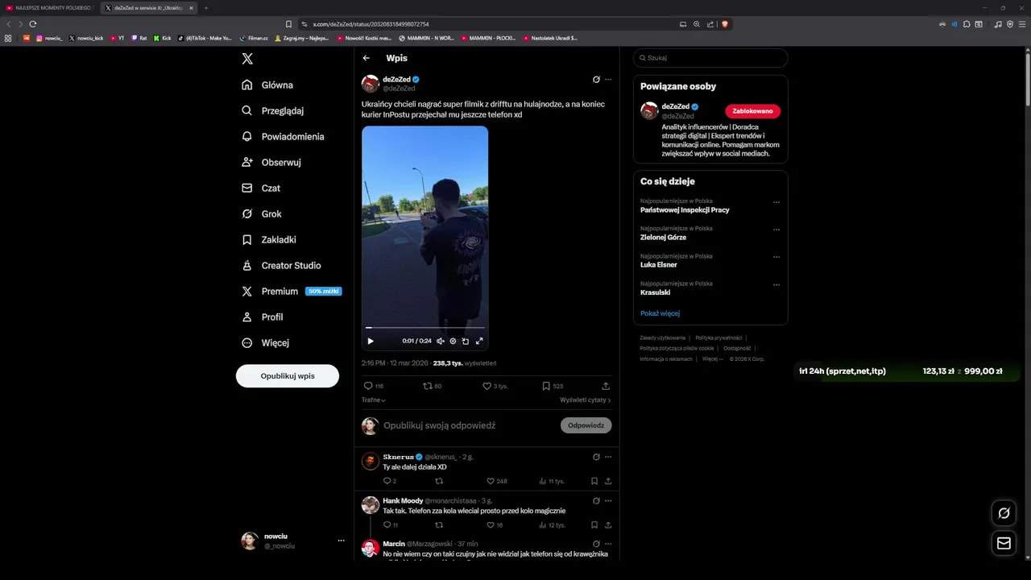Click the Szukaj search field
Viewport: 1031px width, 580px height.
pyautogui.click(x=710, y=58)
